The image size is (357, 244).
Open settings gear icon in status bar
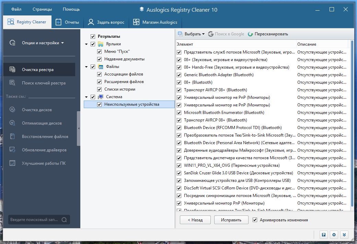click(334, 235)
